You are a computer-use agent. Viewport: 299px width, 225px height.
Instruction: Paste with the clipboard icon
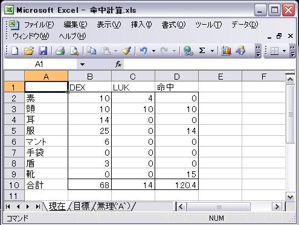click(106, 51)
